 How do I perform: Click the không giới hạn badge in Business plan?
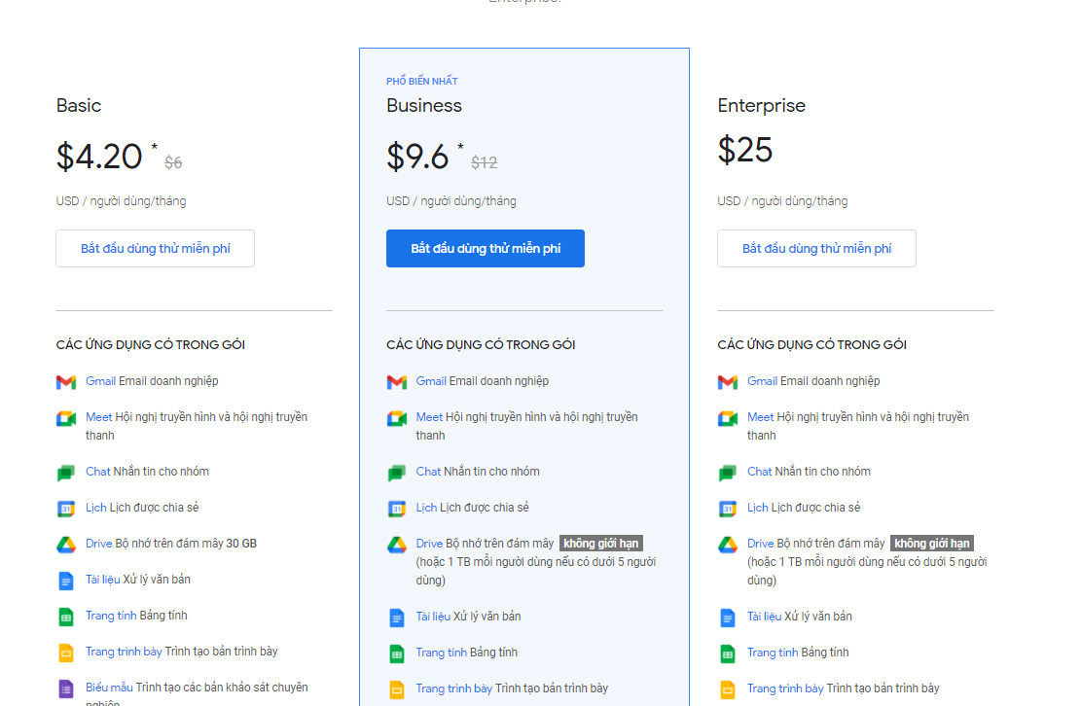601,544
